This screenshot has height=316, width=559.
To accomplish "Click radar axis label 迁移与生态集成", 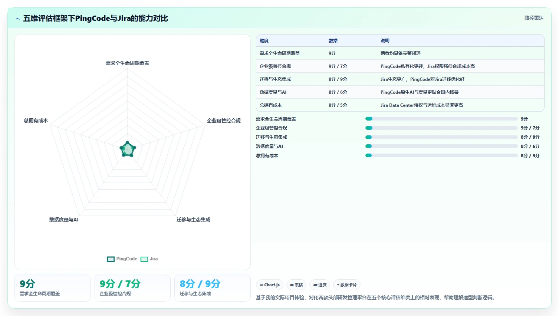I will pyautogui.click(x=193, y=220).
